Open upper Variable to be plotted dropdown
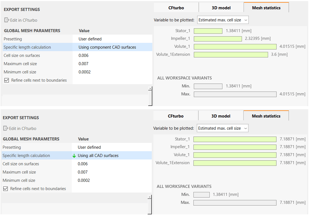The width and height of the screenshot is (309, 224). [223, 20]
